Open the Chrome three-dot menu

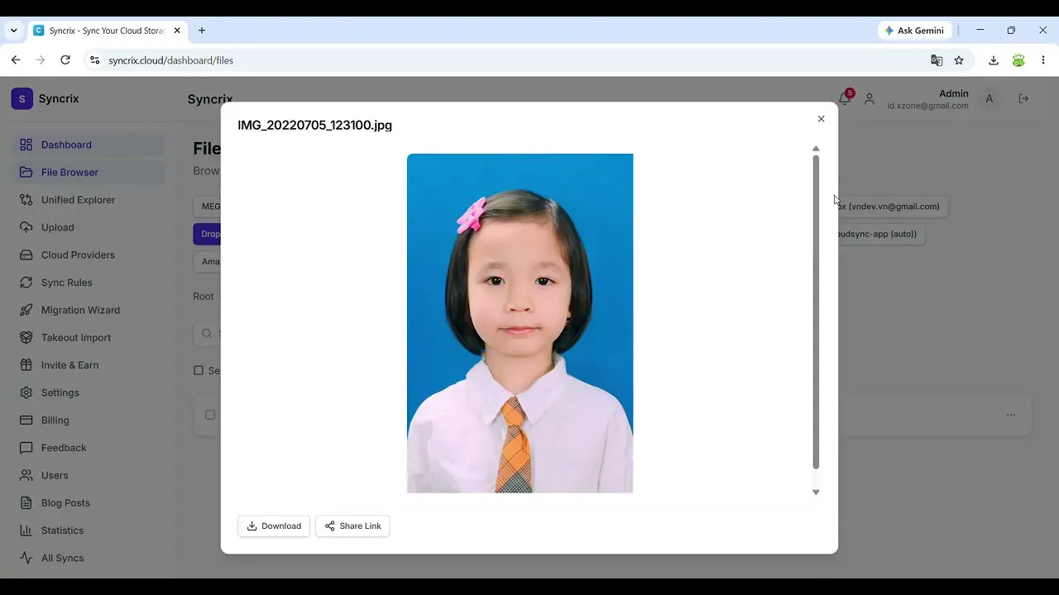coord(1043,60)
